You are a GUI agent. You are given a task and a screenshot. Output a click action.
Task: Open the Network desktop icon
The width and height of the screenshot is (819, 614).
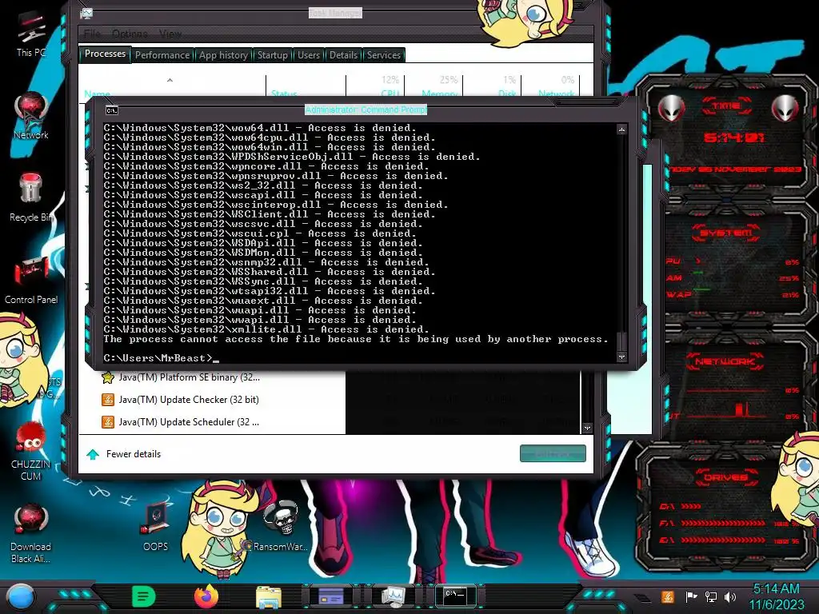point(31,116)
